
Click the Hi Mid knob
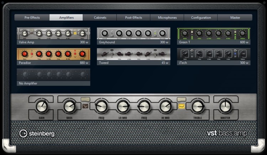[165, 107]
